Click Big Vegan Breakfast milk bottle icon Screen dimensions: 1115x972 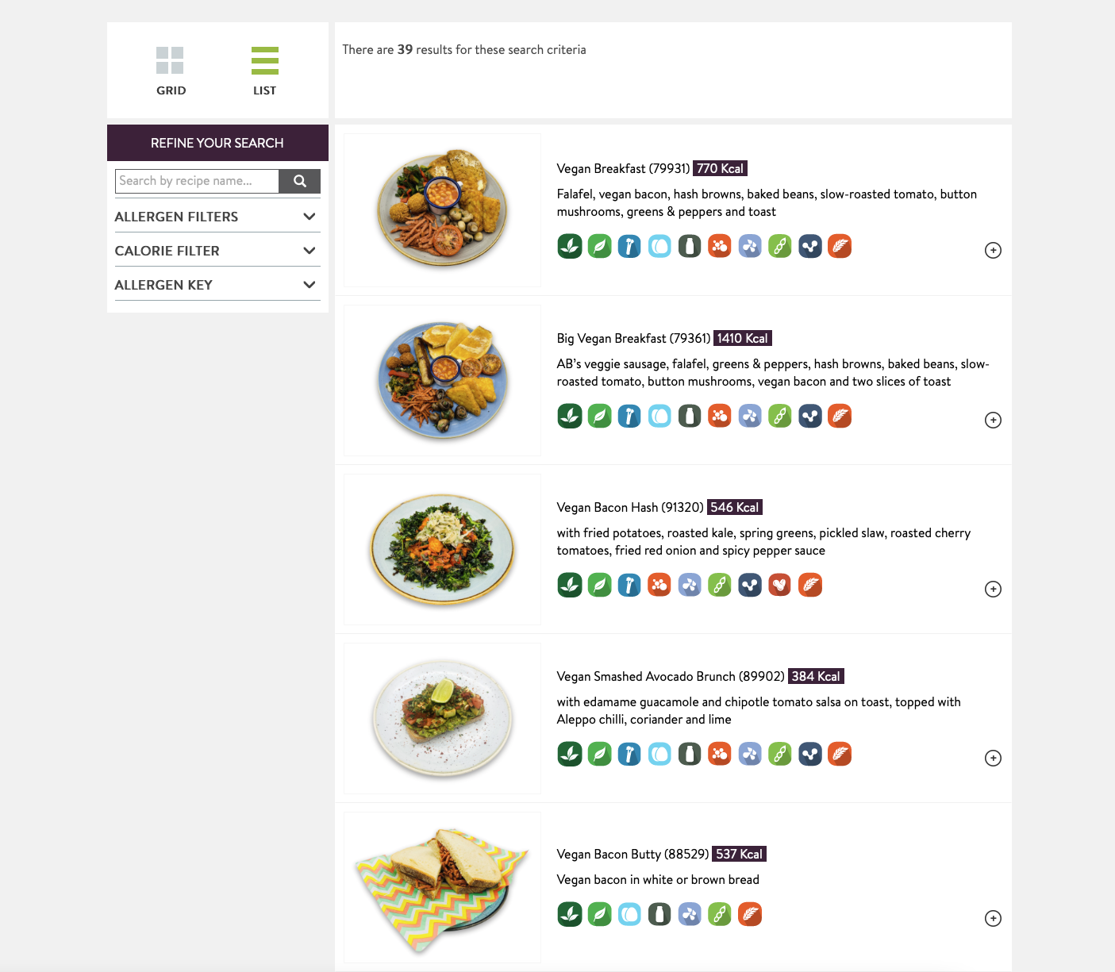tap(690, 417)
